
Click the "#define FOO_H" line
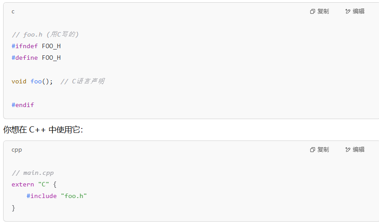coord(36,58)
